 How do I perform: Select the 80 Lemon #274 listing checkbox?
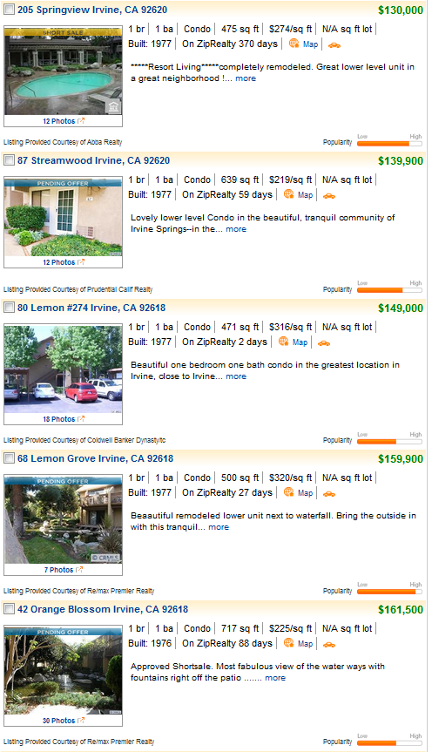pyautogui.click(x=9, y=308)
